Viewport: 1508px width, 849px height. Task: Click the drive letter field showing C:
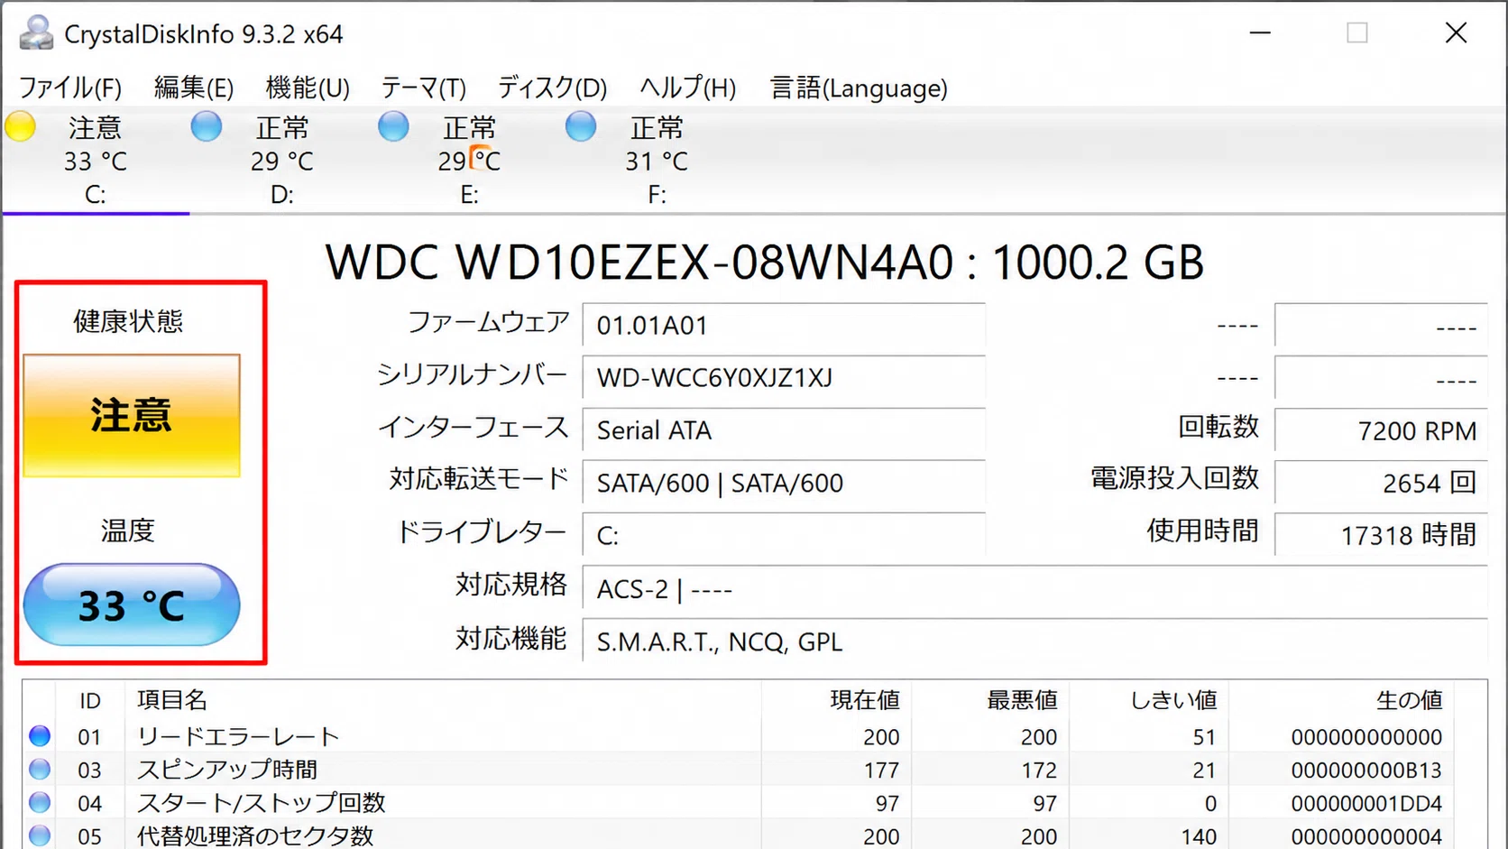784,535
